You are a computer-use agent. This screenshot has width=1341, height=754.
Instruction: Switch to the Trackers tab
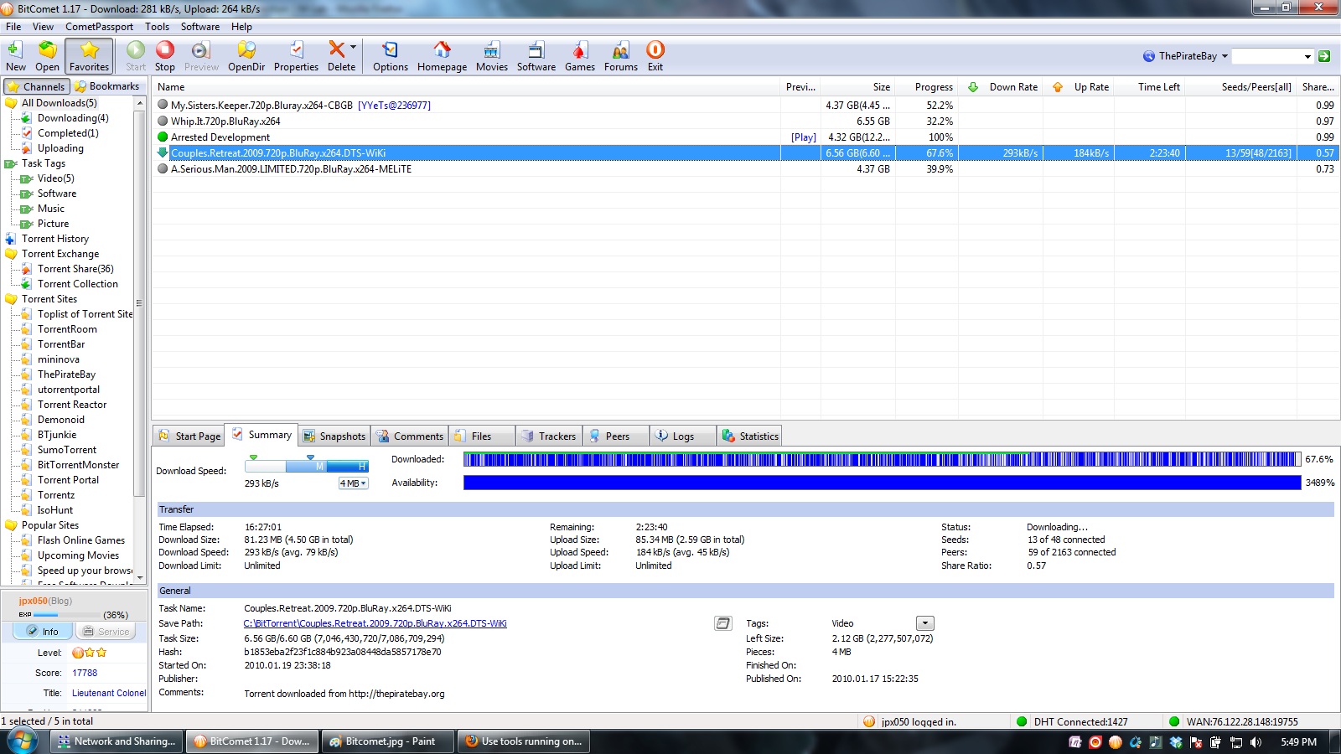(x=549, y=436)
